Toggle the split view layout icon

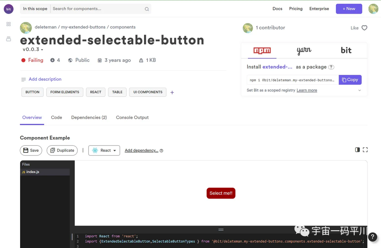pyautogui.click(x=357, y=150)
